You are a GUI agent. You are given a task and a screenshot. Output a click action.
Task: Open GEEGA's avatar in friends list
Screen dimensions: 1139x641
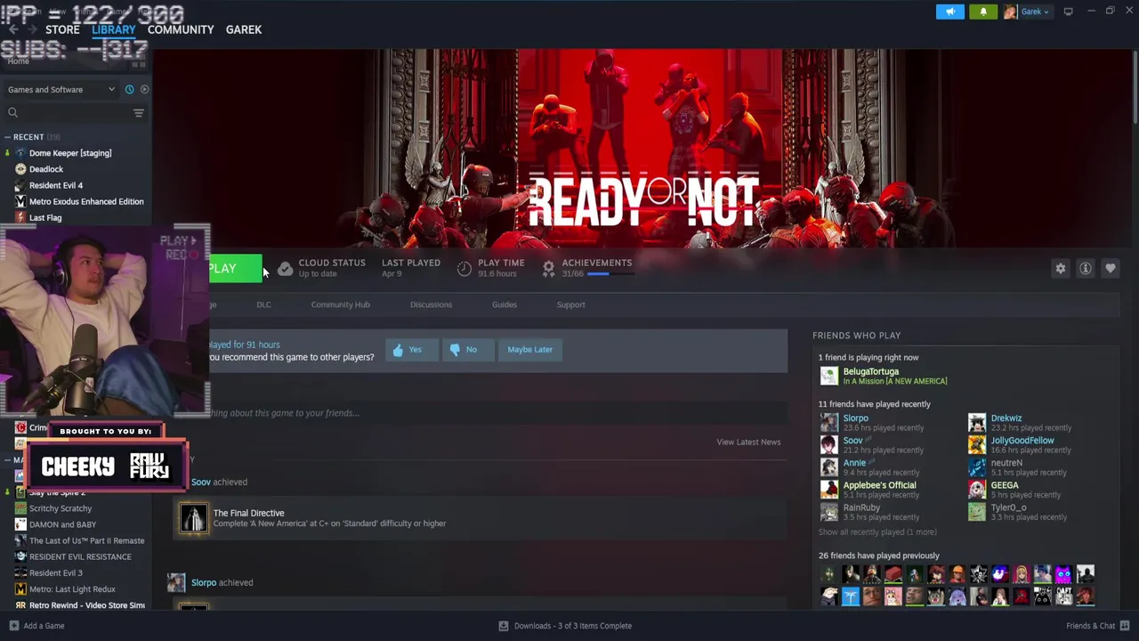click(x=977, y=490)
